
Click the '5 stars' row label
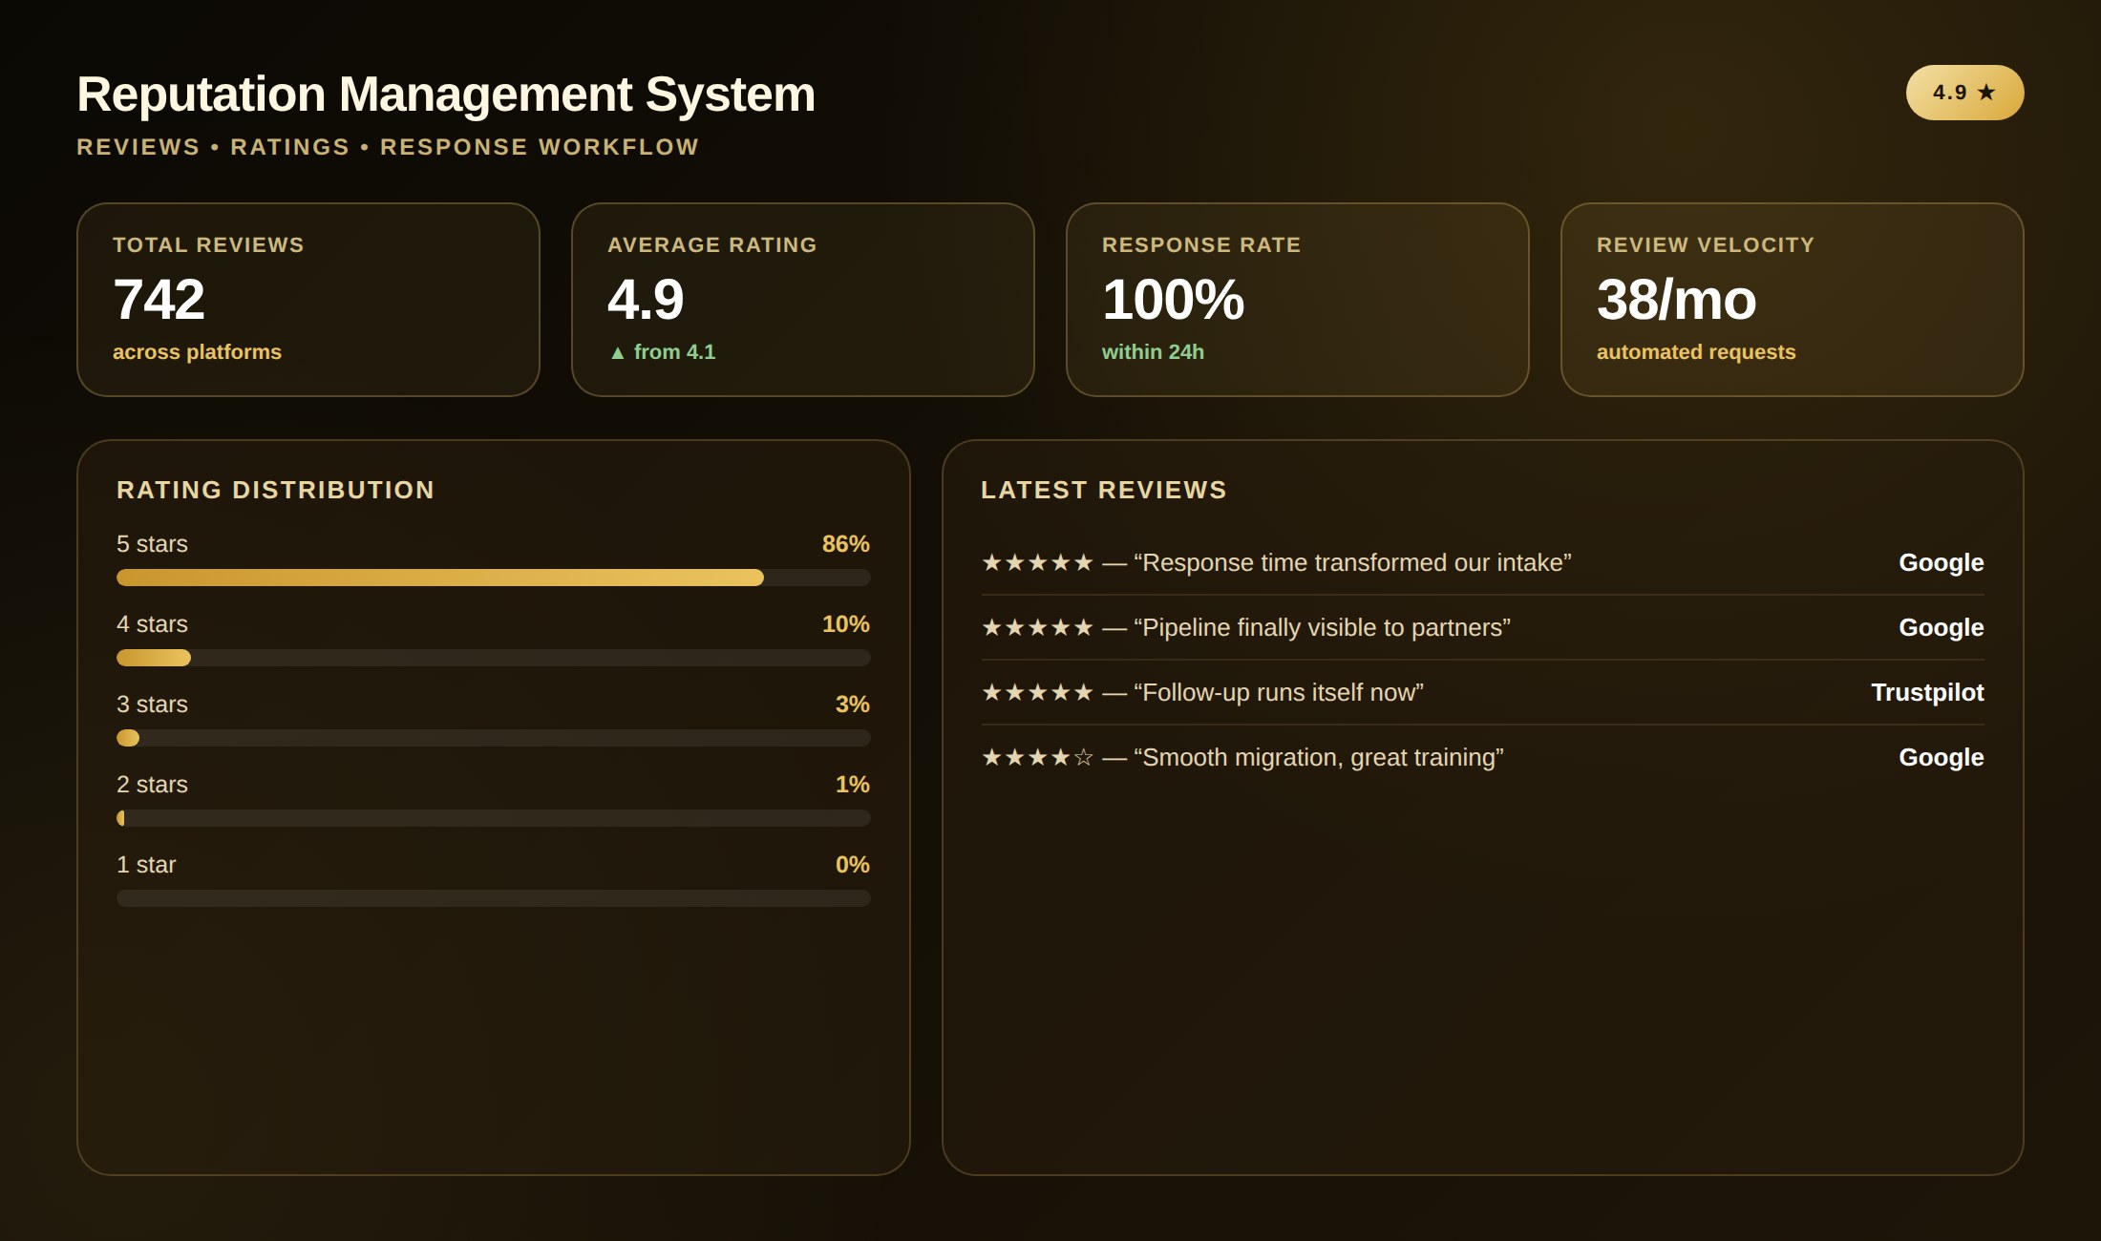tap(152, 544)
